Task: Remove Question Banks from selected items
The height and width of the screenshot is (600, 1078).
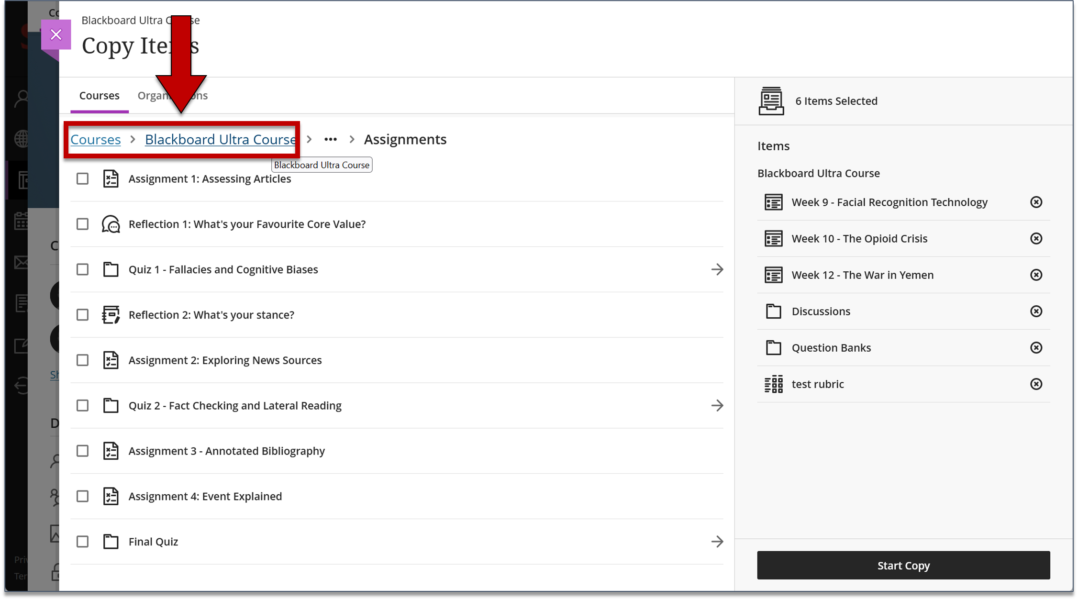Action: pyautogui.click(x=1036, y=347)
